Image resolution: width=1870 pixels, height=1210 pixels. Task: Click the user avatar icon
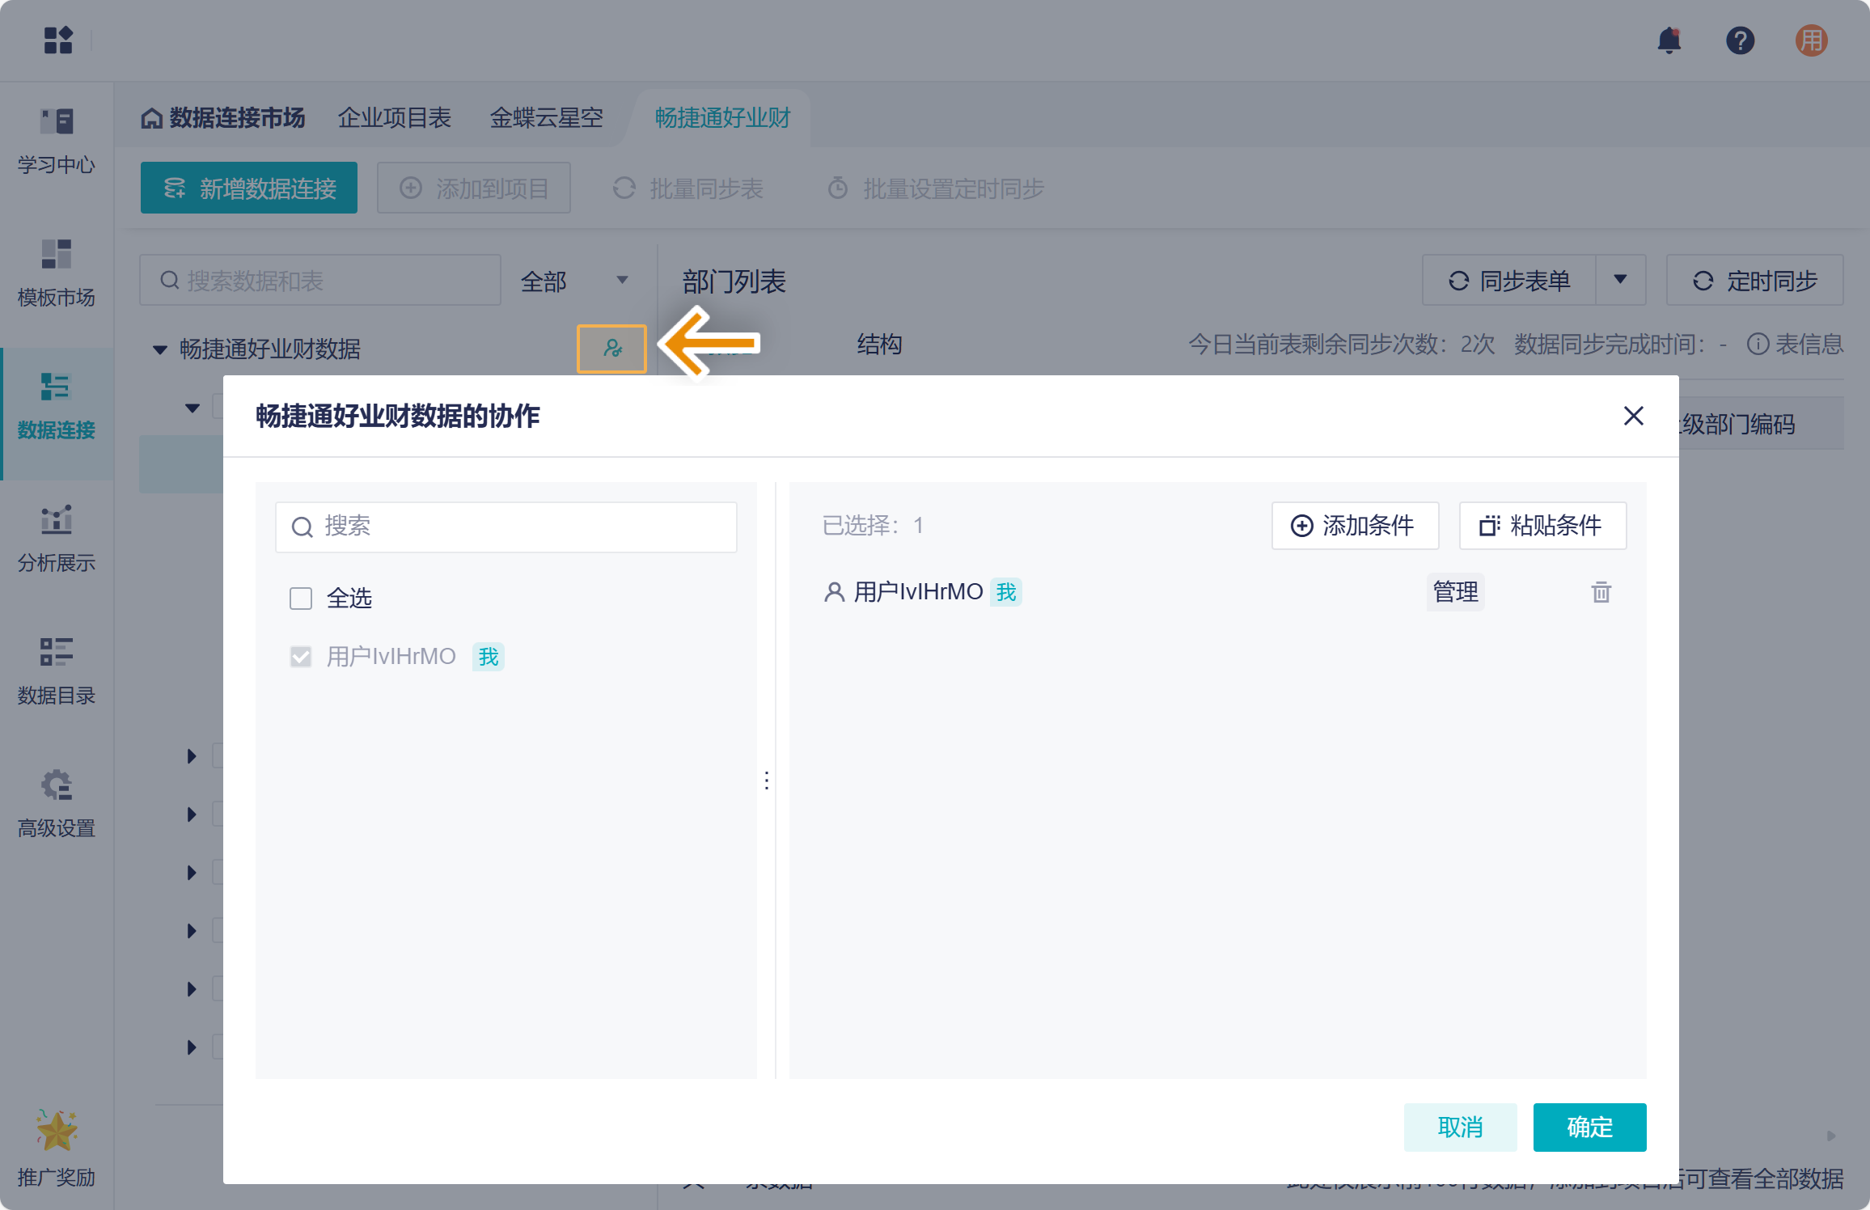(x=1811, y=40)
